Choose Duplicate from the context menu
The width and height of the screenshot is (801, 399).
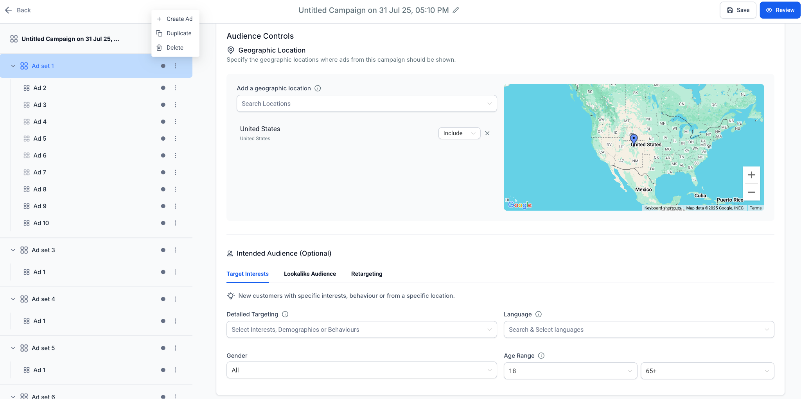(179, 33)
